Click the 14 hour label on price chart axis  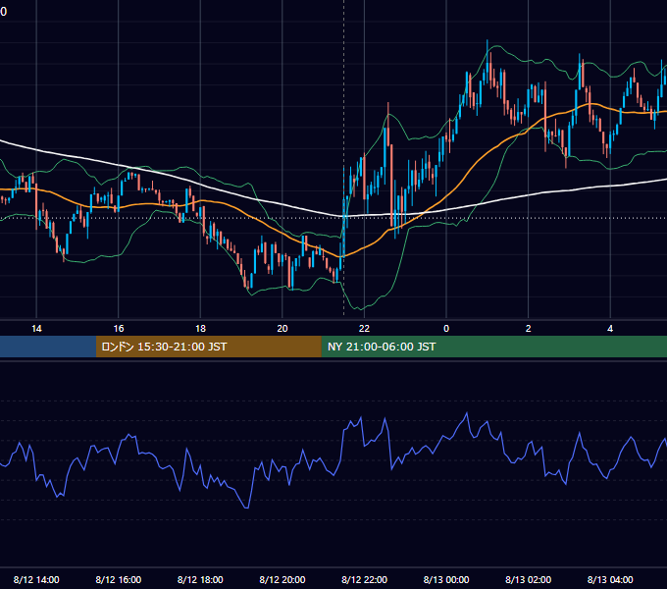click(x=36, y=329)
